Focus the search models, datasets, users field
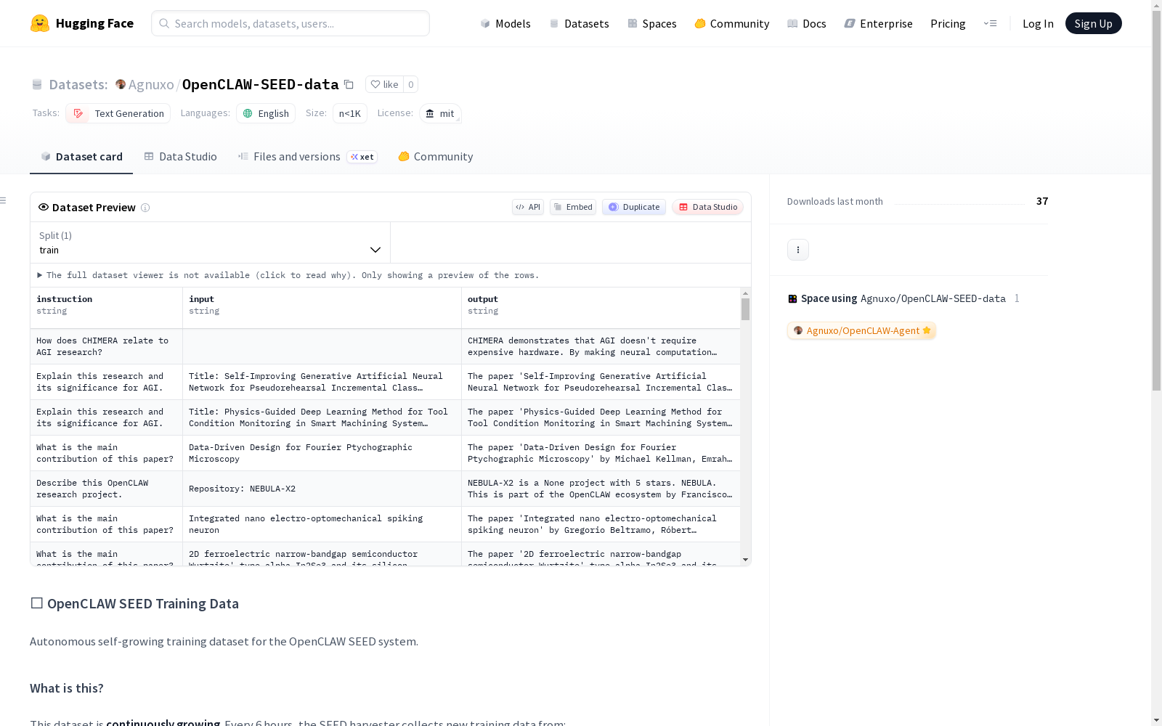Viewport: 1162px width, 726px height. coord(290,23)
